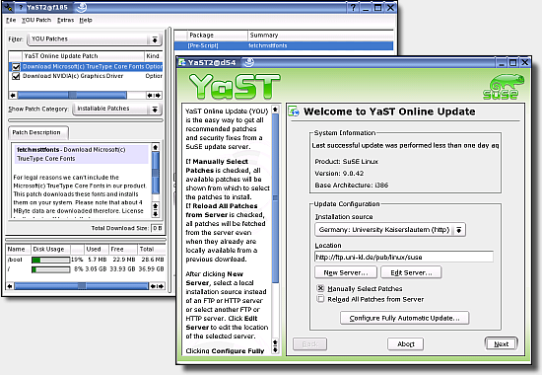Select the Patch Description tab
This screenshot has height=375, width=542.
[37, 132]
